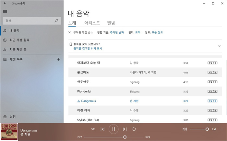Click local-only badge on 어제보다 오늘 더 row
Image resolution: width=227 pixels, height=141 pixels.
click(212, 63)
